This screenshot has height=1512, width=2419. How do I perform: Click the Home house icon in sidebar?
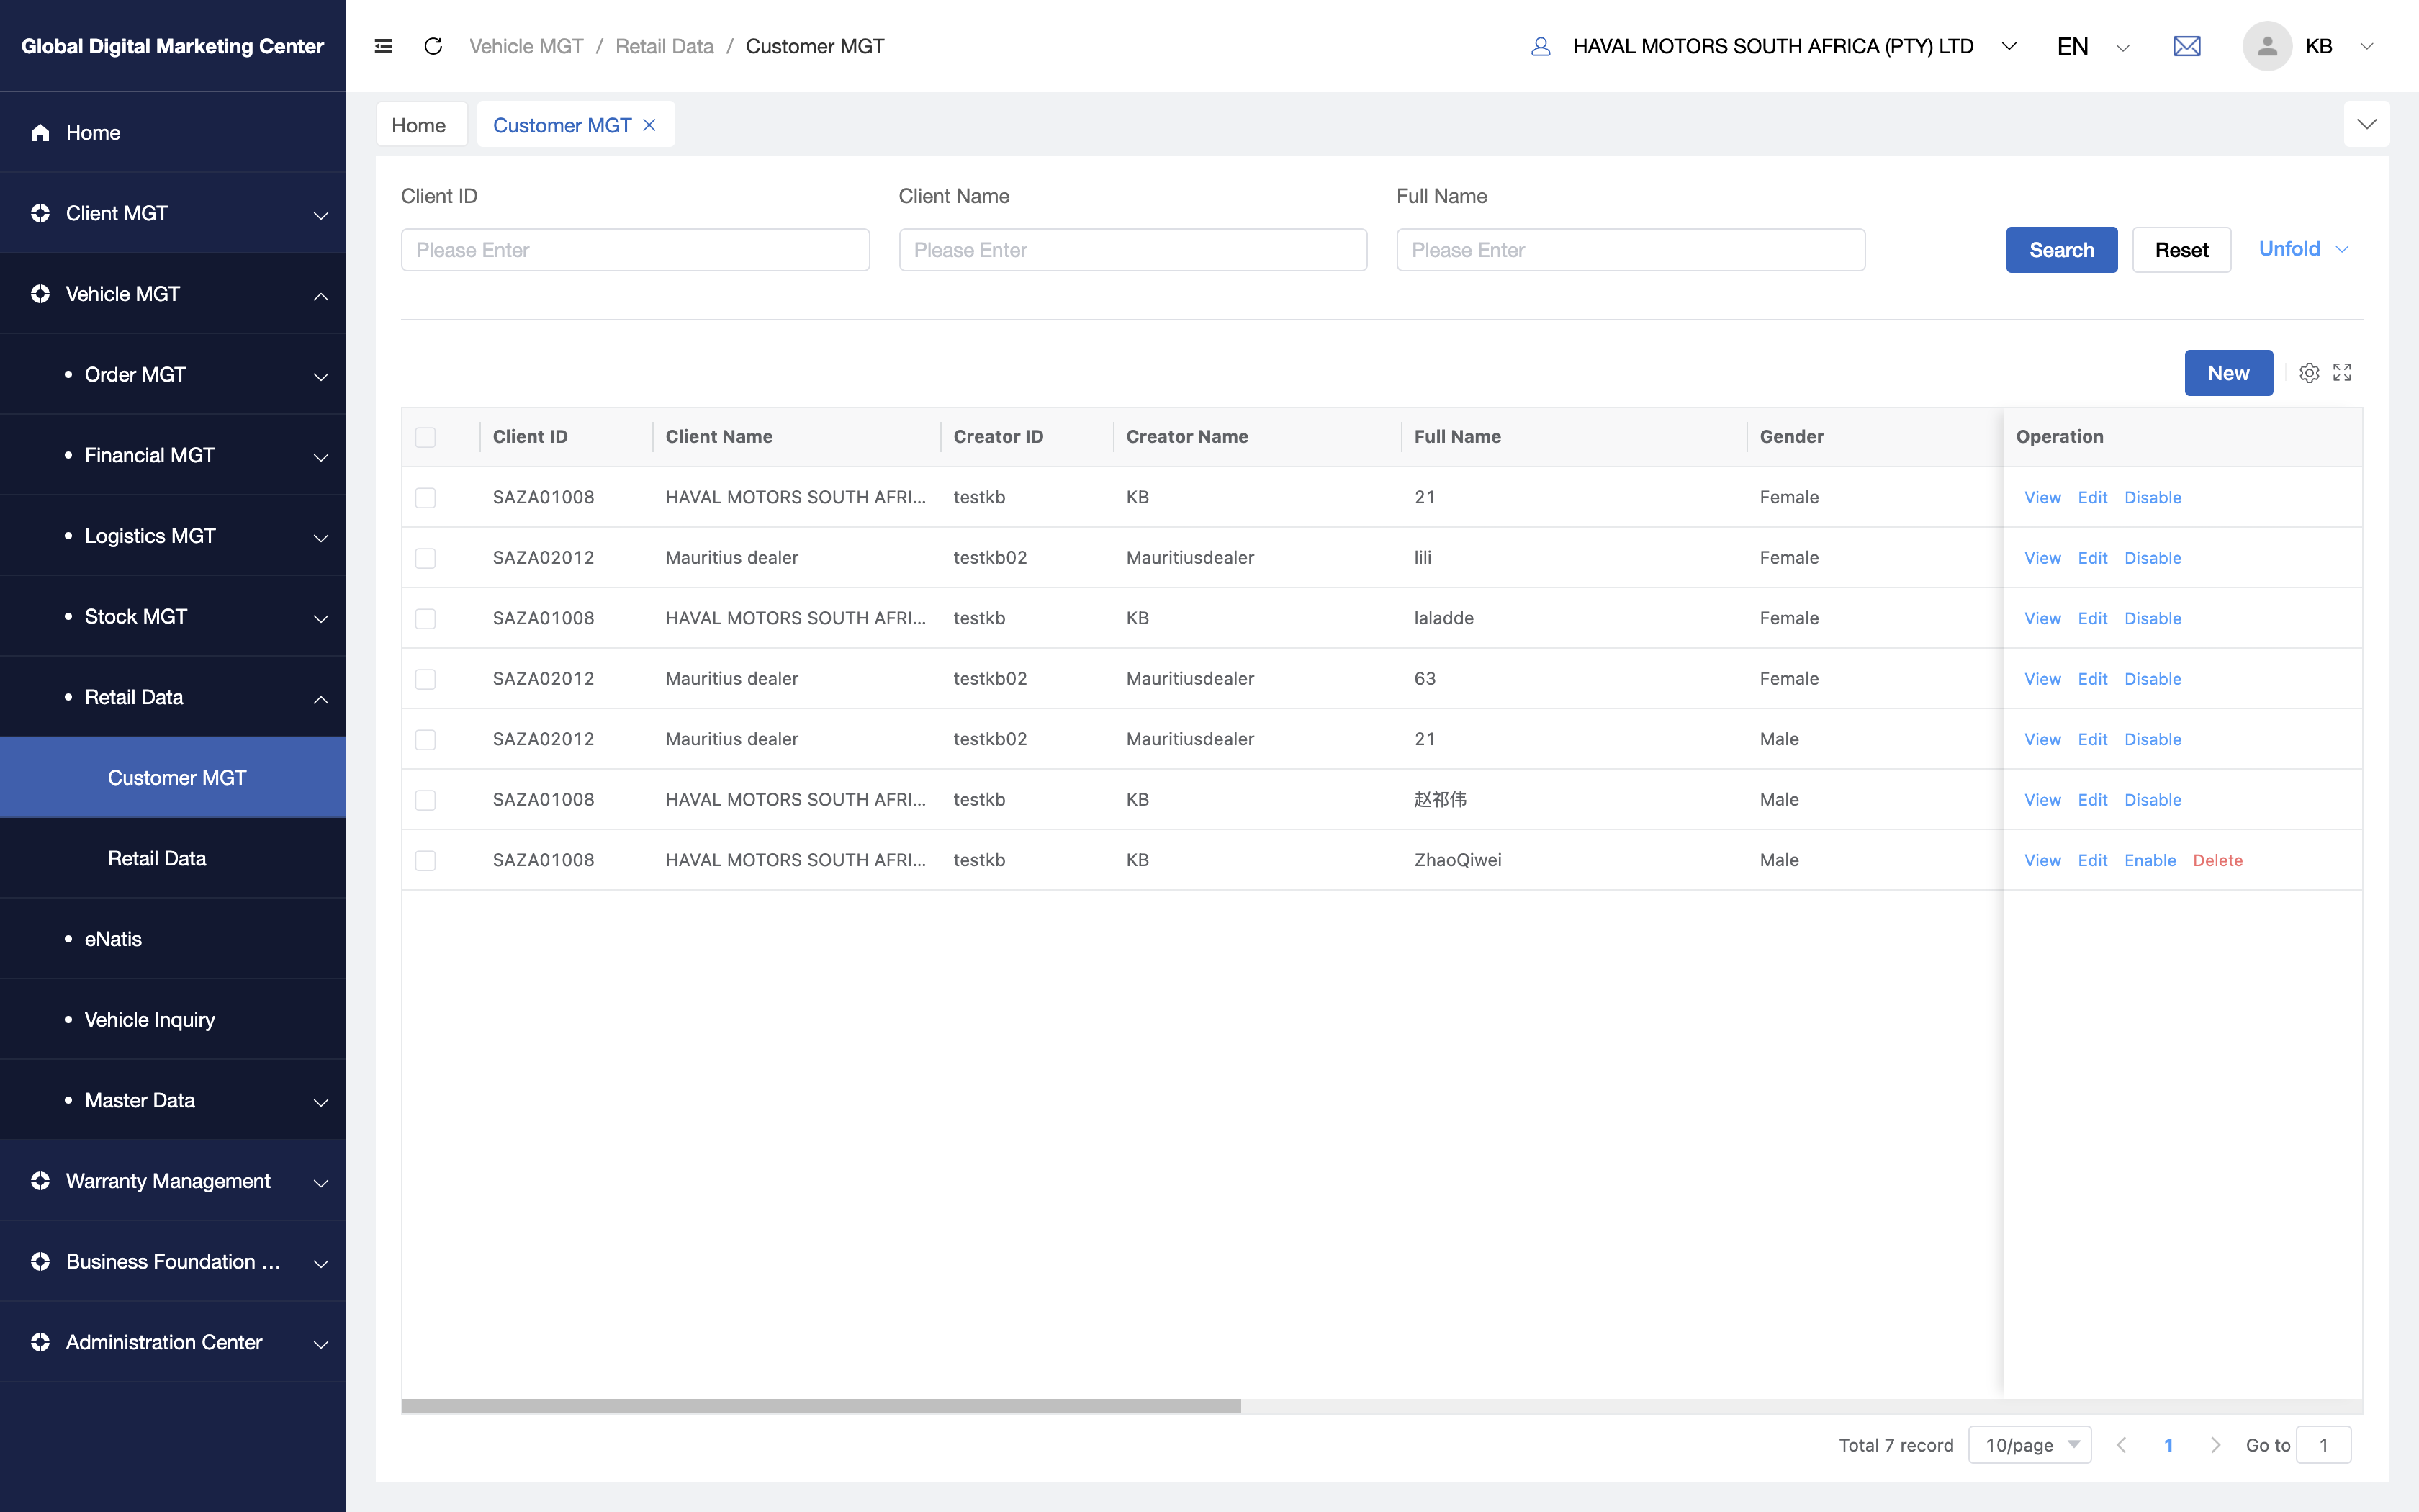(x=40, y=132)
